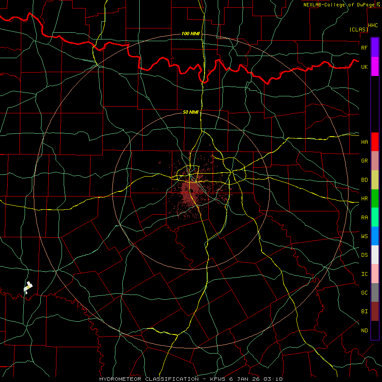Click the [CLAS] units label
Image resolution: width=382 pixels, height=382 pixels.
[359, 29]
